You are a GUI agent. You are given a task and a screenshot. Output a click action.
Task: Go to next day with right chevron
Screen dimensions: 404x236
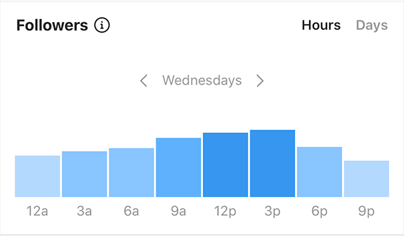click(x=260, y=81)
